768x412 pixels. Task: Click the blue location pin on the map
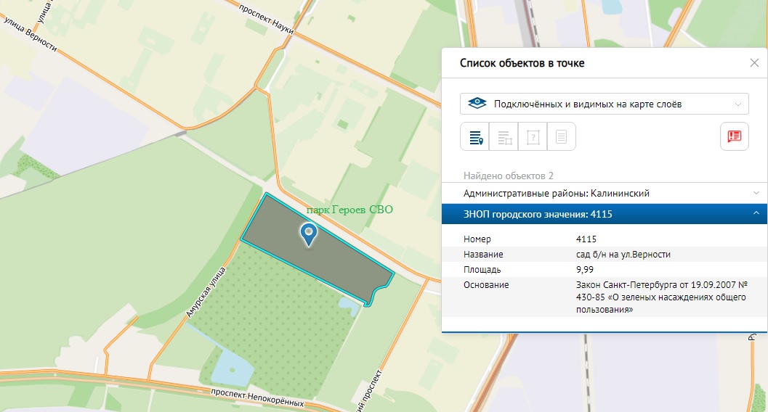pos(309,234)
